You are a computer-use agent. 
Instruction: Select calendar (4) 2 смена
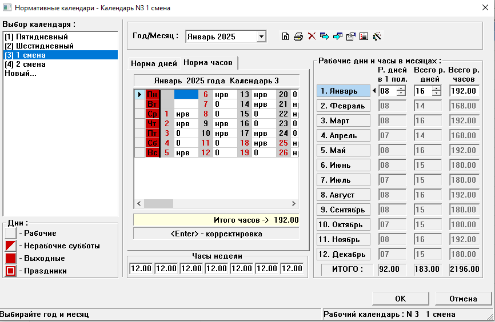[60, 64]
